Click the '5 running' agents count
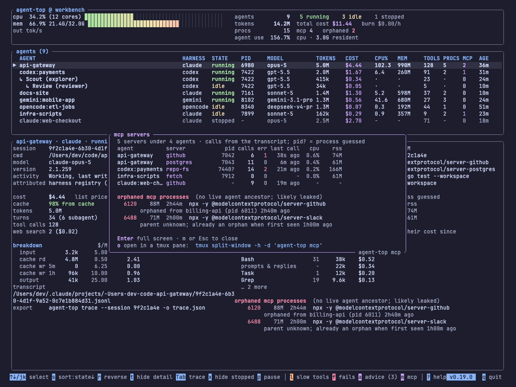Image resolution: width=516 pixels, height=387 pixels. tap(314, 17)
